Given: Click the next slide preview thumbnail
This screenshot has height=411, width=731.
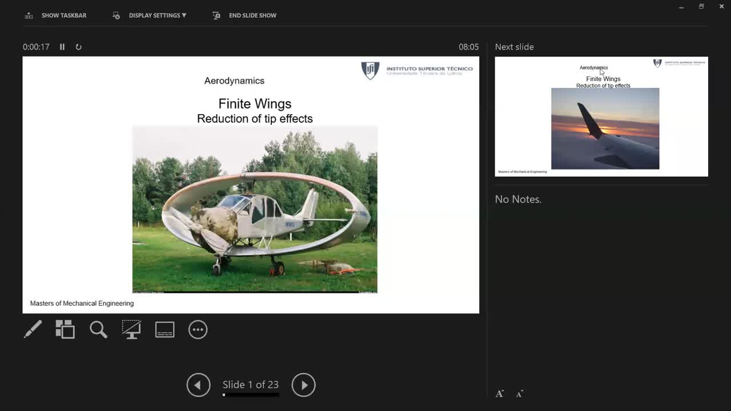Looking at the screenshot, I should (x=601, y=116).
